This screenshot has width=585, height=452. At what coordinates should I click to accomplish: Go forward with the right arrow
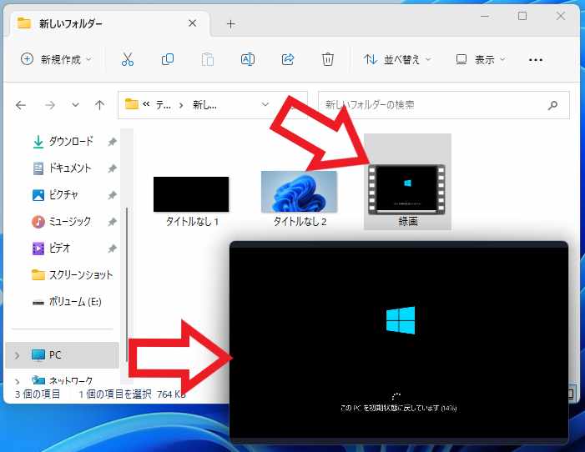(50, 105)
